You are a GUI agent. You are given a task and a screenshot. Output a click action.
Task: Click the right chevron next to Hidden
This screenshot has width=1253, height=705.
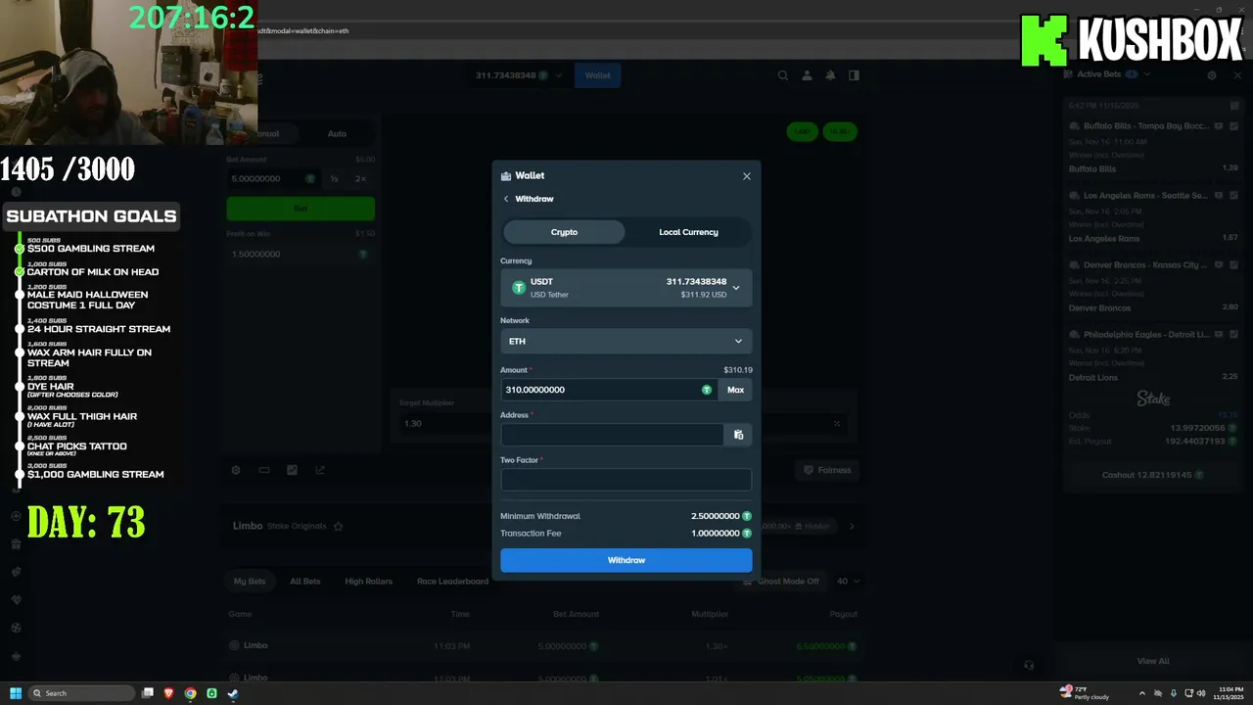(x=852, y=527)
